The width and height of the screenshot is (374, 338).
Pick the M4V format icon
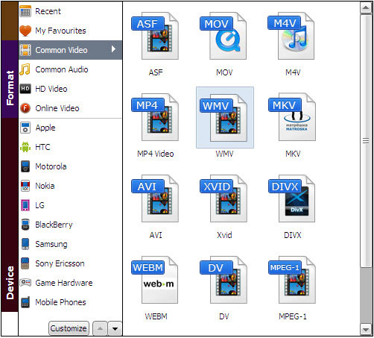coord(291,36)
